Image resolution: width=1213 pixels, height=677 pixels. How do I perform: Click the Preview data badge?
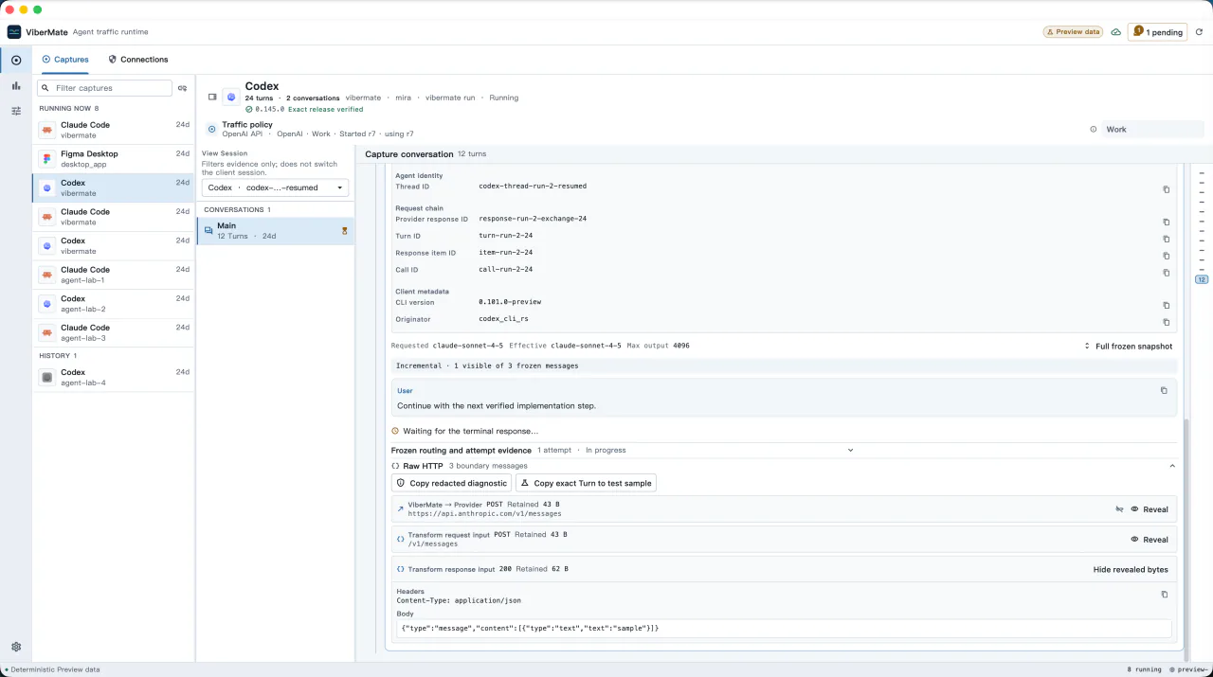[1073, 32]
